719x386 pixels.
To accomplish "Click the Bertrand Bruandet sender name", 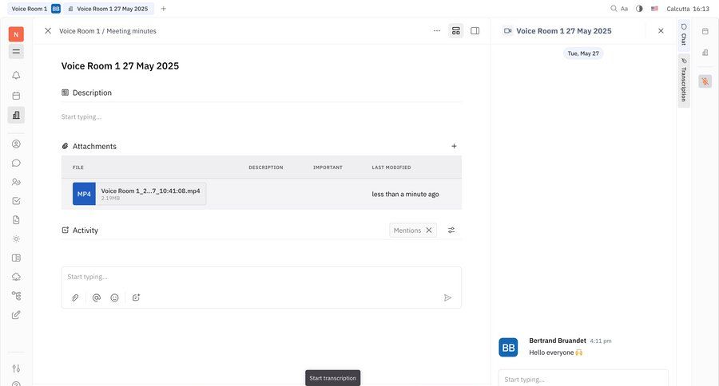I will (557, 341).
